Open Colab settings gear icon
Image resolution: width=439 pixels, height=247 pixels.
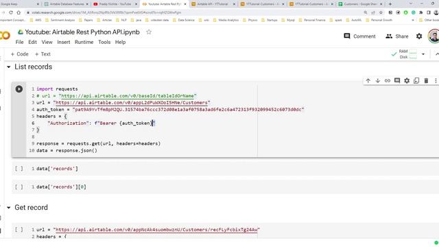(419, 36)
